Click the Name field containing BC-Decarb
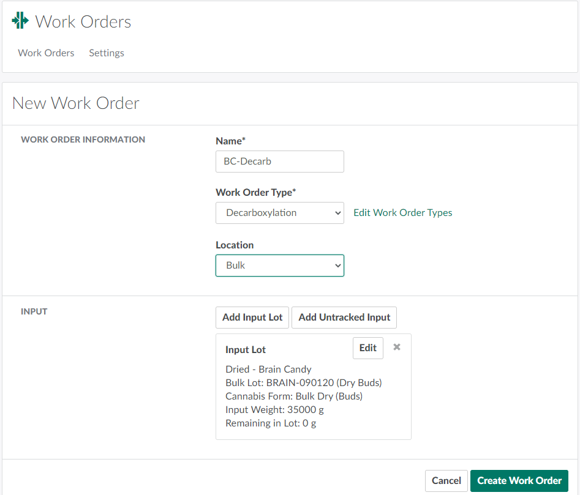 (279, 162)
